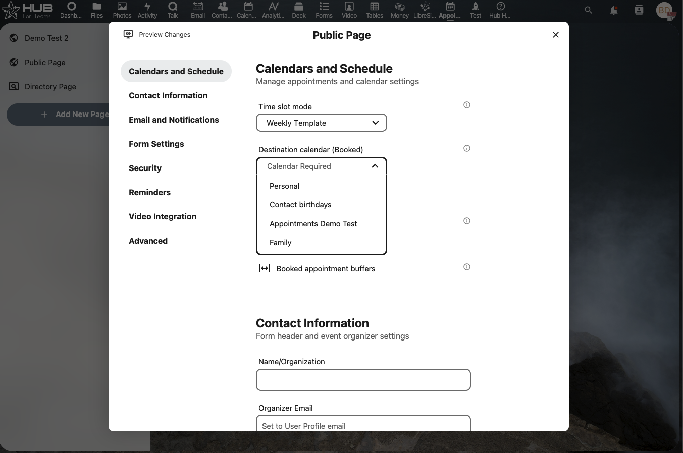The height and width of the screenshot is (453, 683).
Task: Open the Hub Help app icon
Action: click(500, 10)
